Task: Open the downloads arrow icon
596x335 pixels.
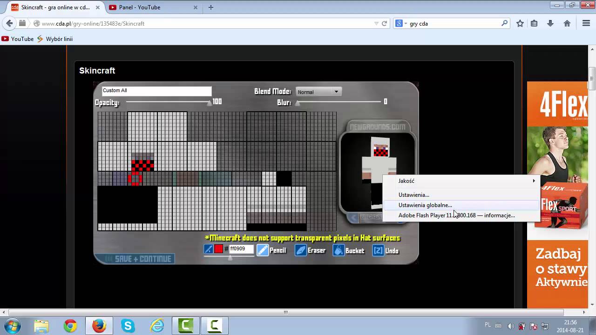Action: click(x=550, y=23)
